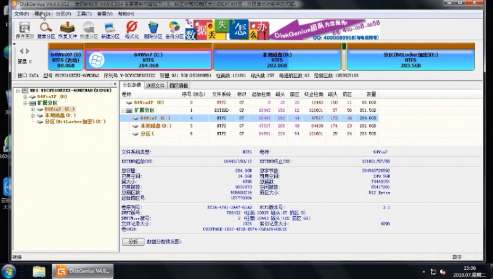Switch to the 浏览文件 tab
493x279 pixels.
[155, 86]
